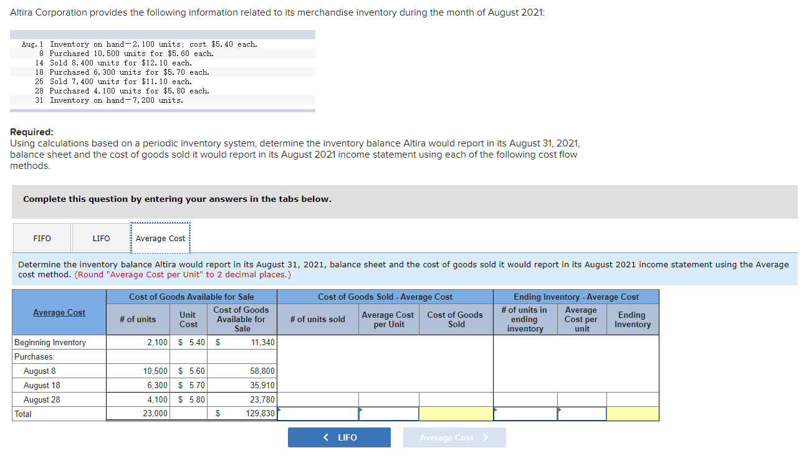This screenshot has height=458, width=809.
Task: Click the red rounding instruction text
Action: point(183,274)
